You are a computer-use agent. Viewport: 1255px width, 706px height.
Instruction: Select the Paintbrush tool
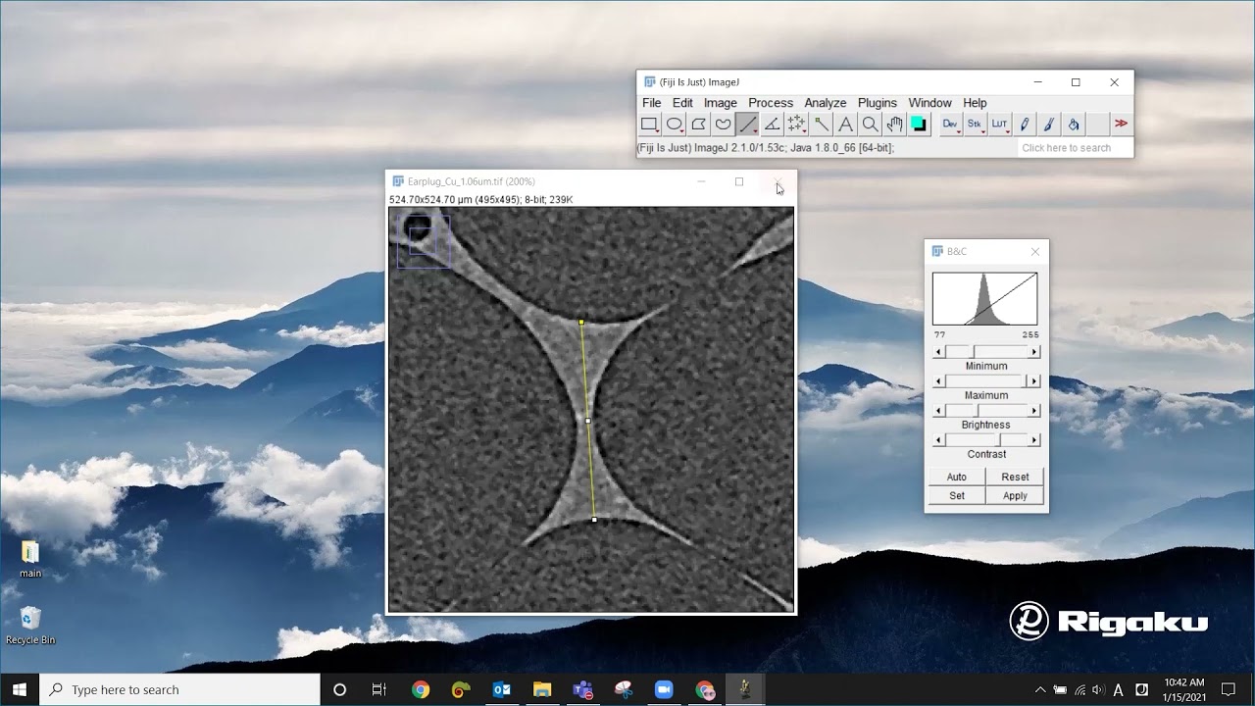[1047, 124]
